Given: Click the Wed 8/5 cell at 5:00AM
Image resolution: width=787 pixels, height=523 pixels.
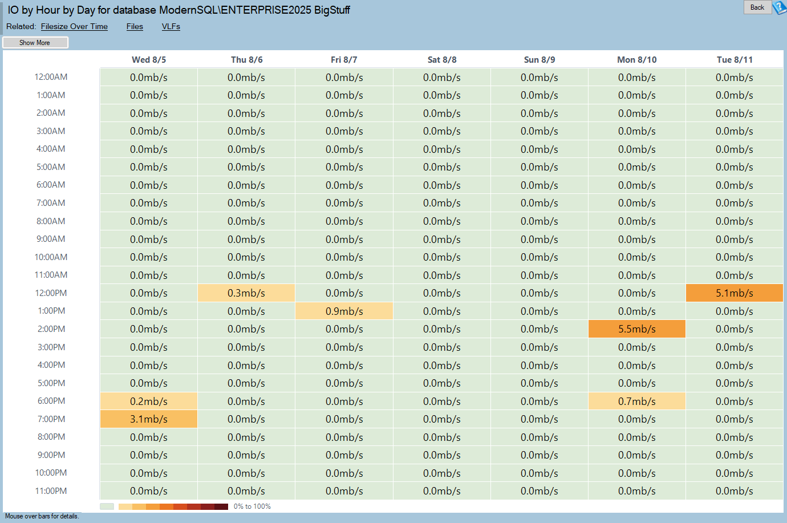Looking at the screenshot, I should (x=149, y=167).
